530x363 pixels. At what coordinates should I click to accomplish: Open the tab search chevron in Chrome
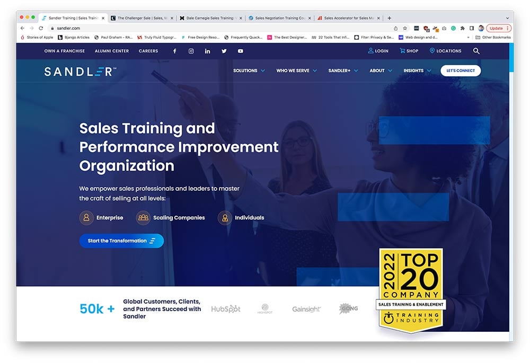[507, 18]
